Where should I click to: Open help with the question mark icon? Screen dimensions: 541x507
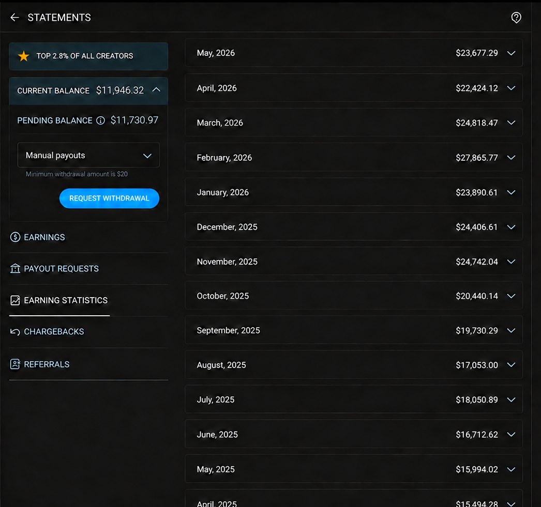(516, 18)
